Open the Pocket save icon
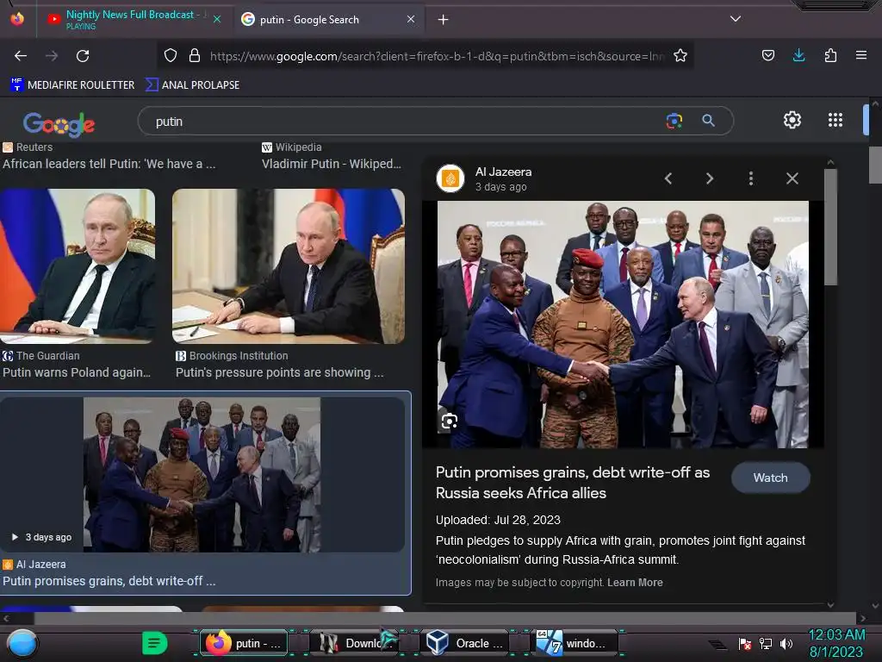The image size is (882, 662). (767, 55)
